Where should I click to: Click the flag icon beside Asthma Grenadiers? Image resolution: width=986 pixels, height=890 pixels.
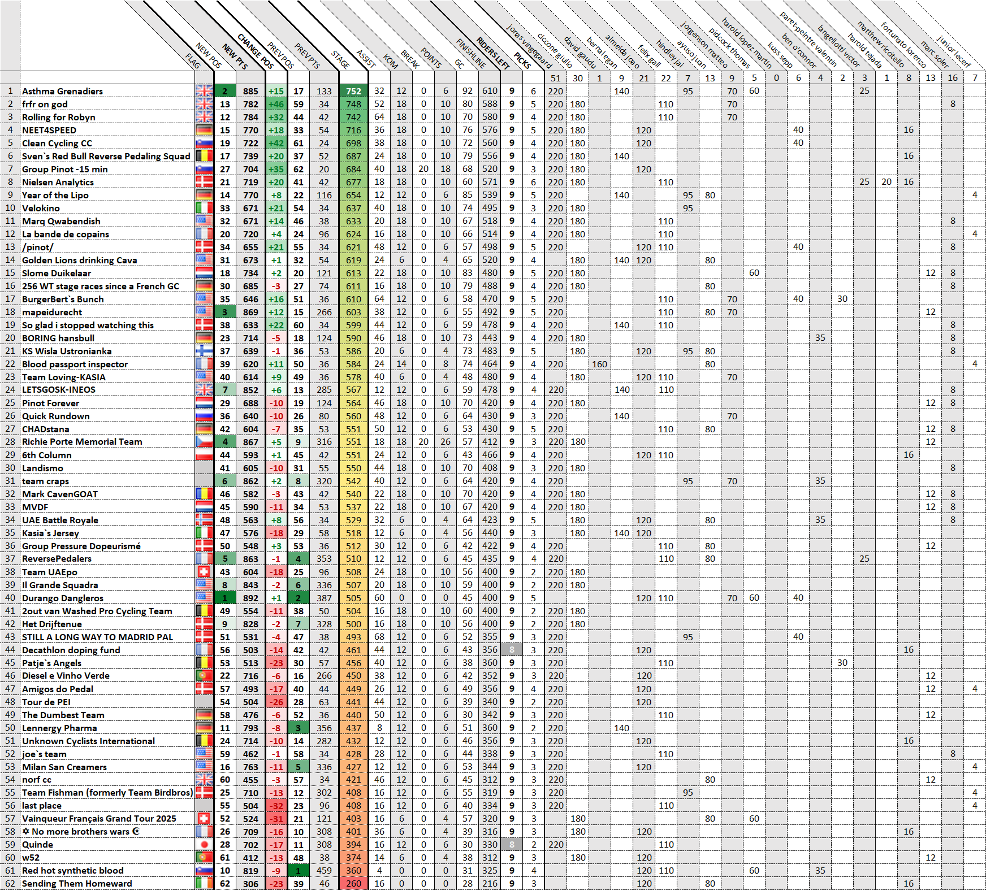pos(204,91)
